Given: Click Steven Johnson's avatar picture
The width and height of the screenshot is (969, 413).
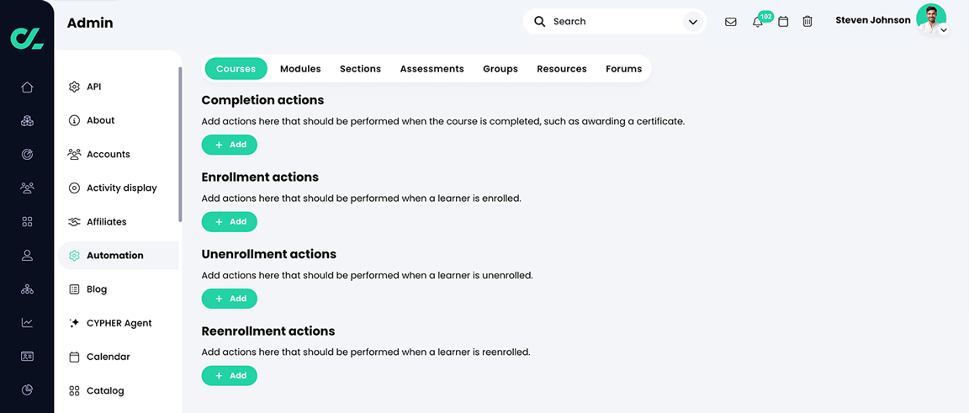Looking at the screenshot, I should (930, 19).
